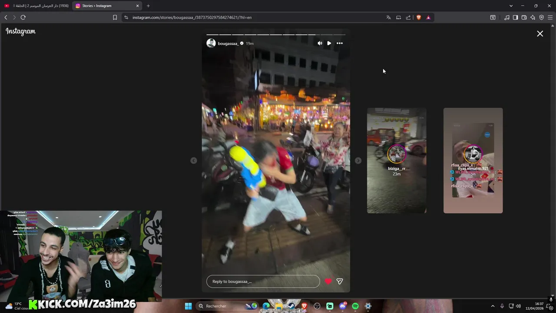The width and height of the screenshot is (556, 313).
Task: Open the tab search icon in toolbar
Action: pos(493,17)
